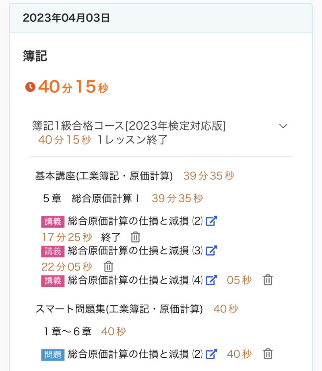The height and width of the screenshot is (371, 322).
Task: Select スマート問題集(工業簿記・原価計算) section
Action: coord(118,309)
